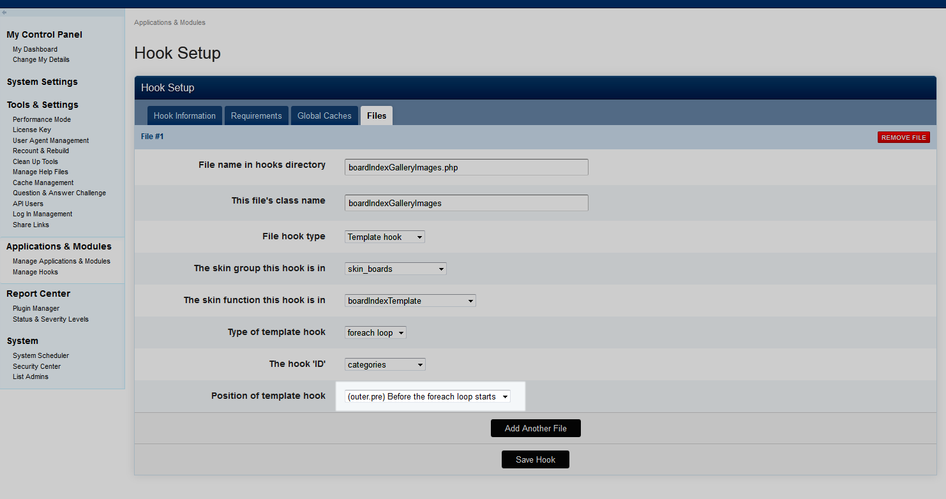Open the Hook Information tab

coord(184,115)
